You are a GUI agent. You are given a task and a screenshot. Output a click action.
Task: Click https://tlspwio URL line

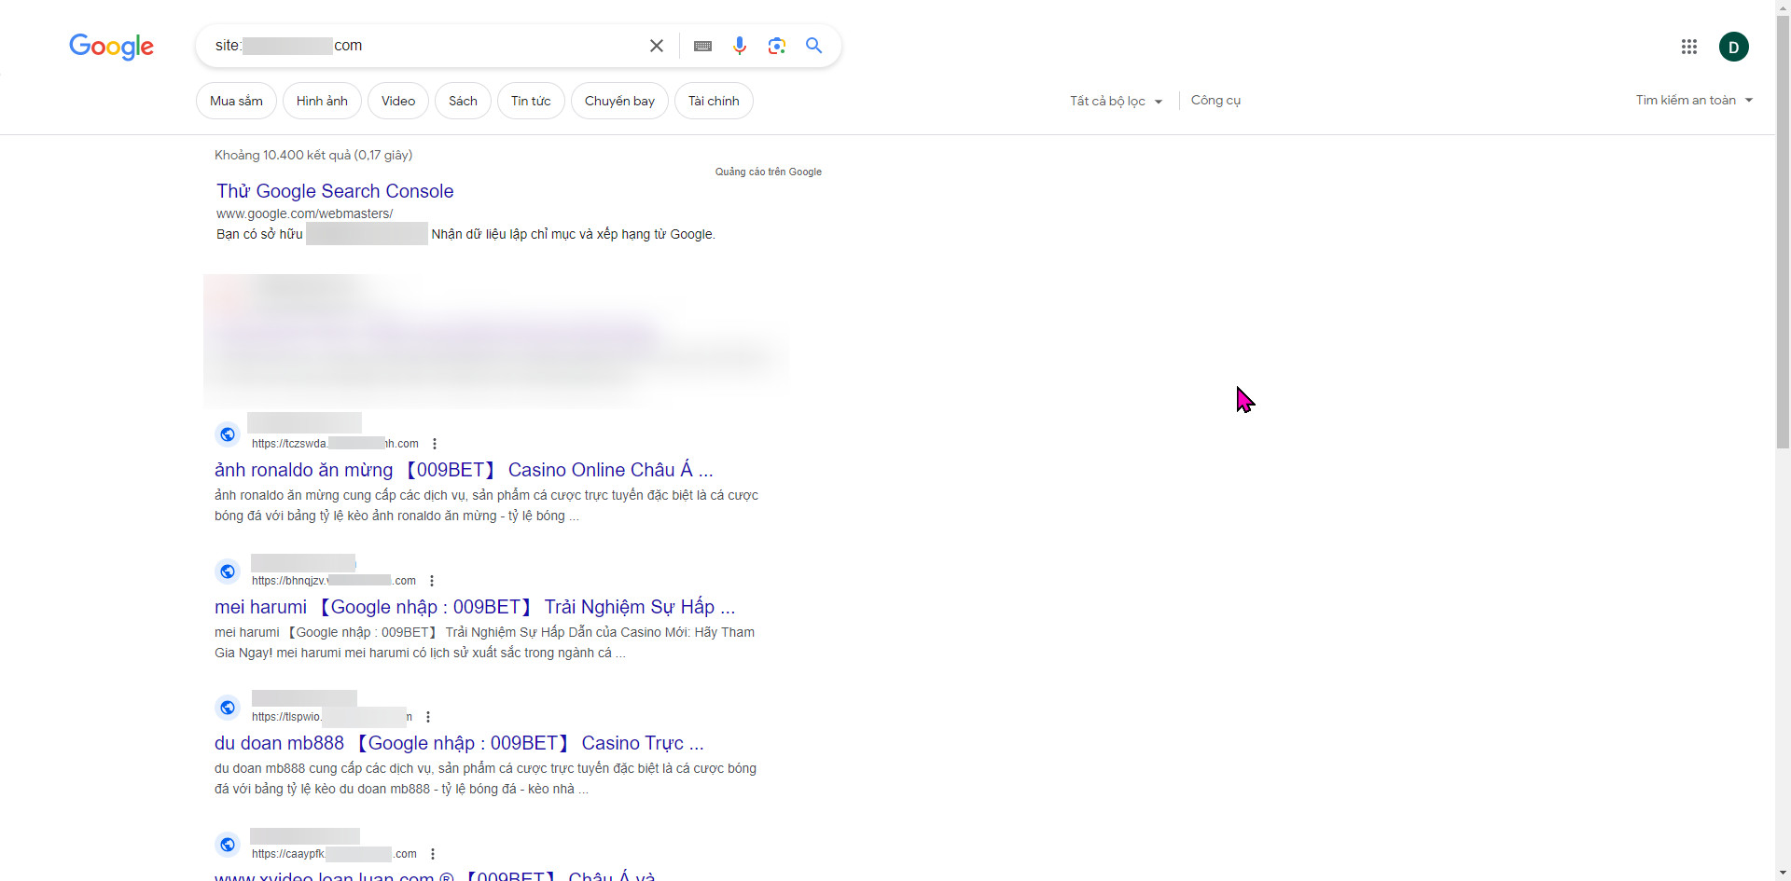click(x=332, y=717)
